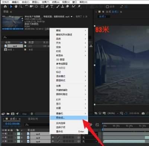
Task: Select the Pen tool
Action: tap(47, 7)
